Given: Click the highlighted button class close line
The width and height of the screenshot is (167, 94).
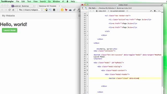Looking at the screenshot, I should [125, 78].
